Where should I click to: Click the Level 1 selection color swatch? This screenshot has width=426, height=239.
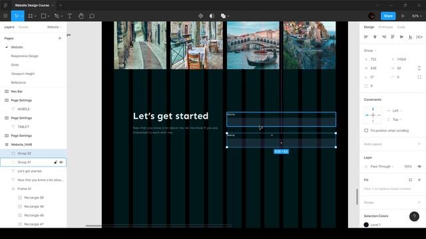[x=366, y=224]
